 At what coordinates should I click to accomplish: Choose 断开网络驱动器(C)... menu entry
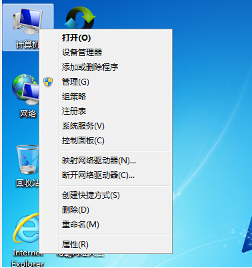(105, 175)
